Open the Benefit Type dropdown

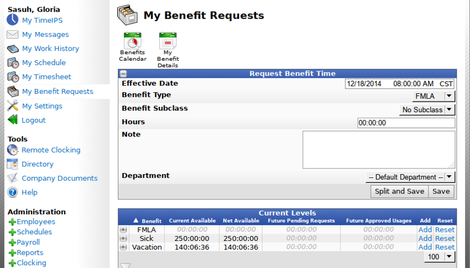[434, 96]
